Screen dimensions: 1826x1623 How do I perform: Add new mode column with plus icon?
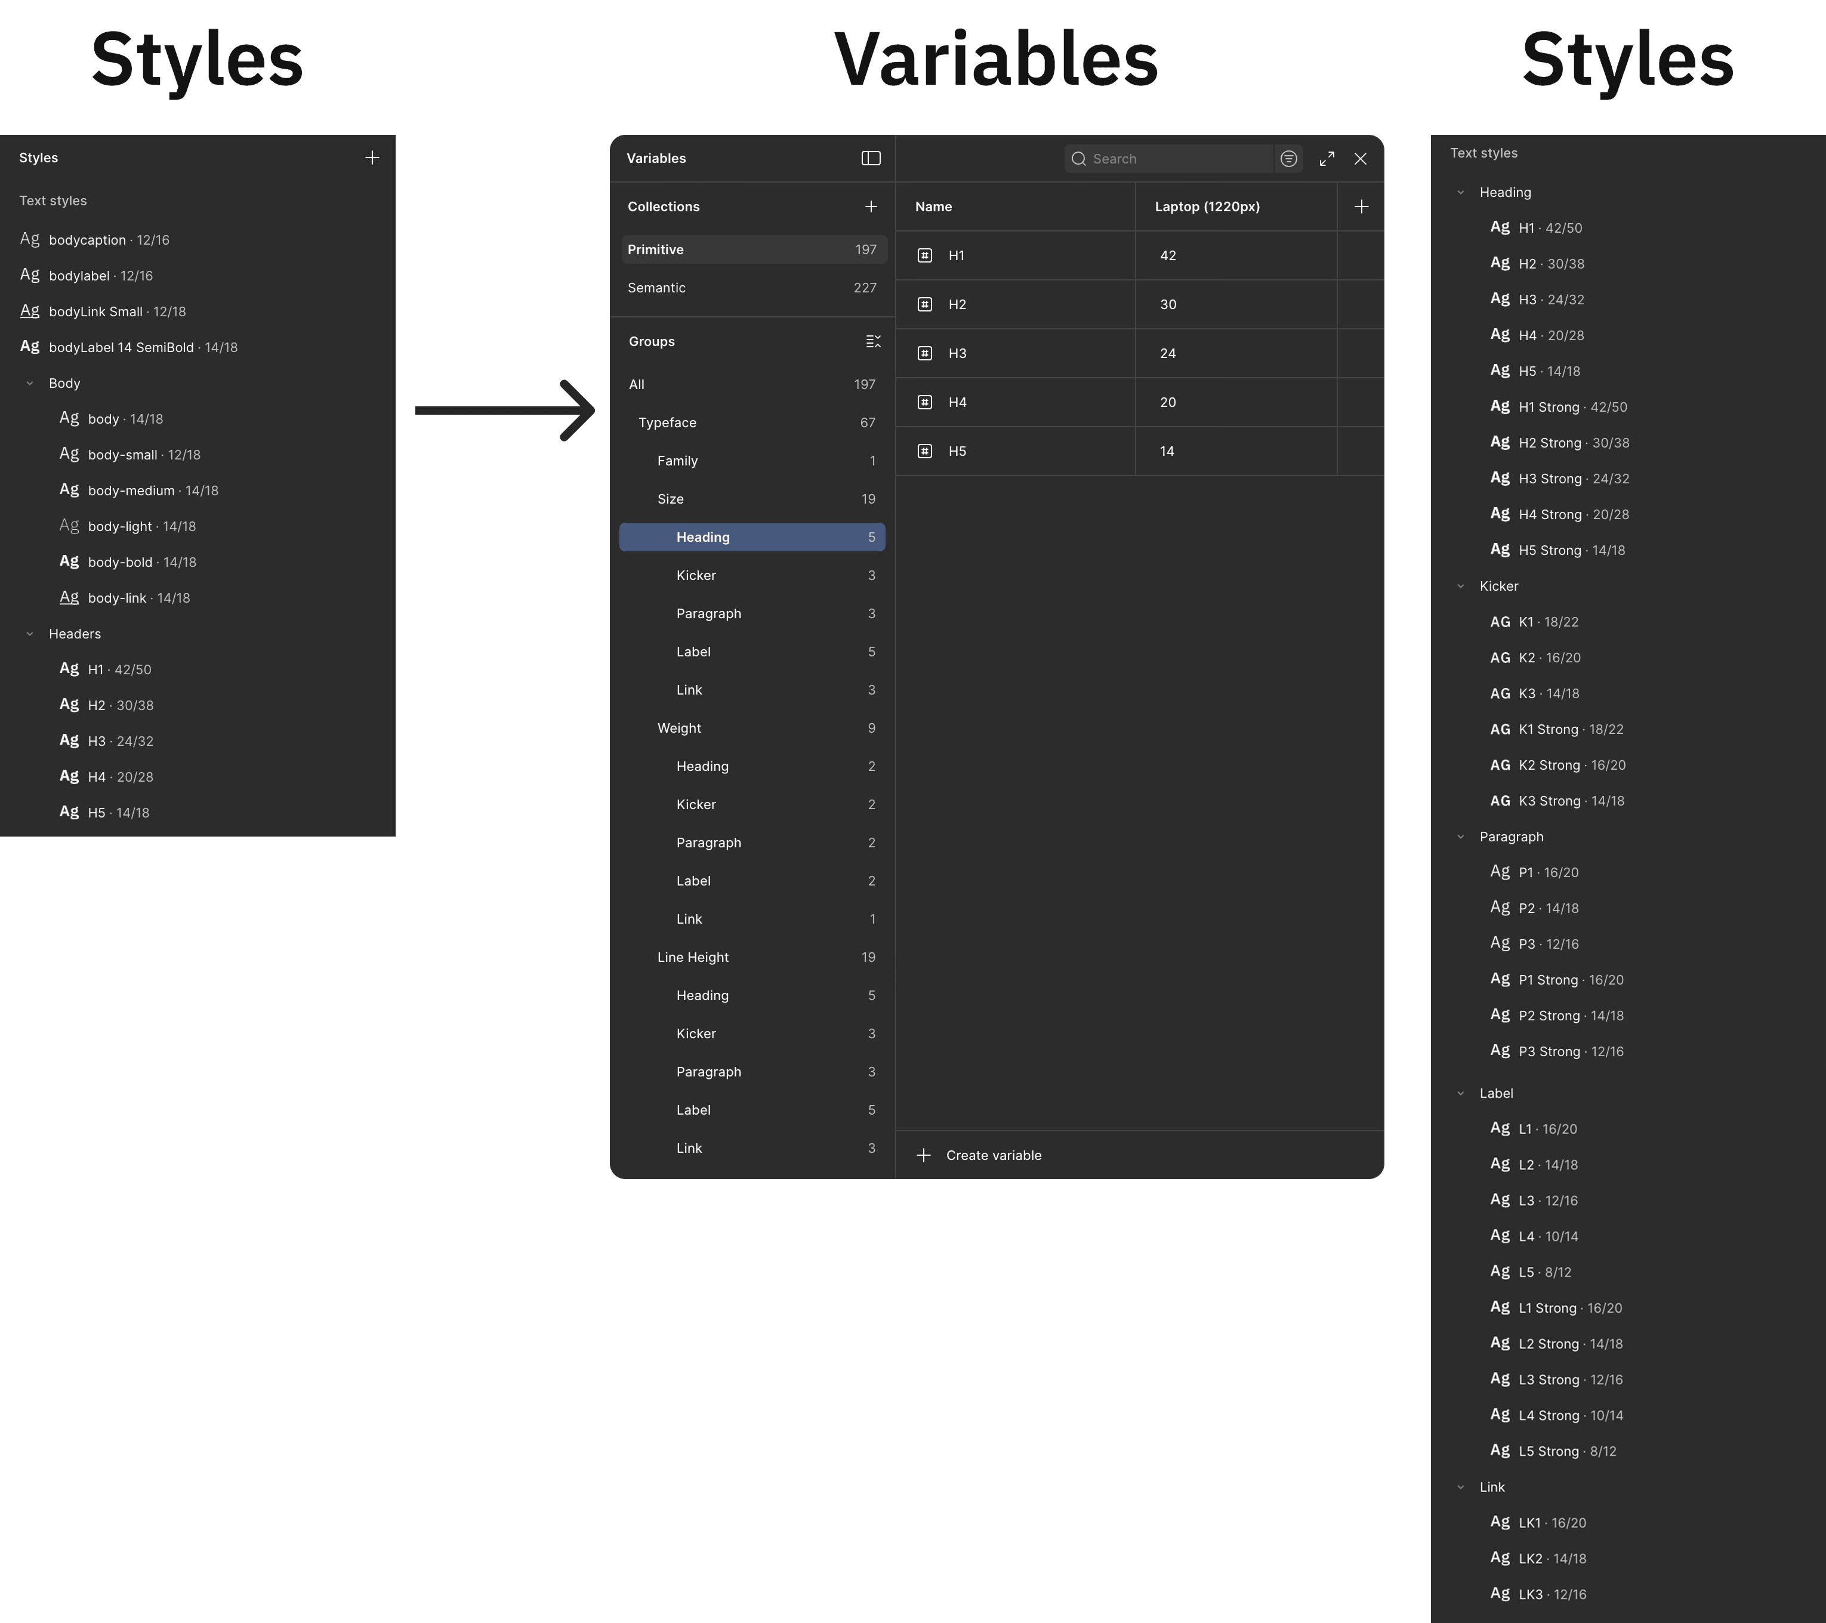coord(1361,206)
